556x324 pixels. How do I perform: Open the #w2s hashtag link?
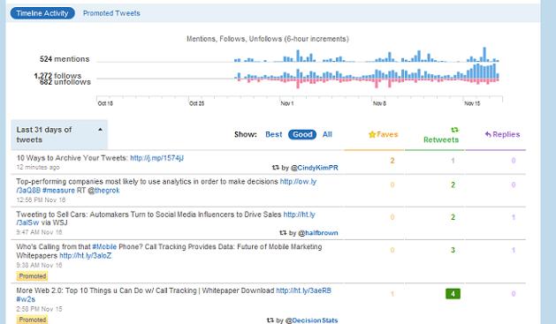26,299
